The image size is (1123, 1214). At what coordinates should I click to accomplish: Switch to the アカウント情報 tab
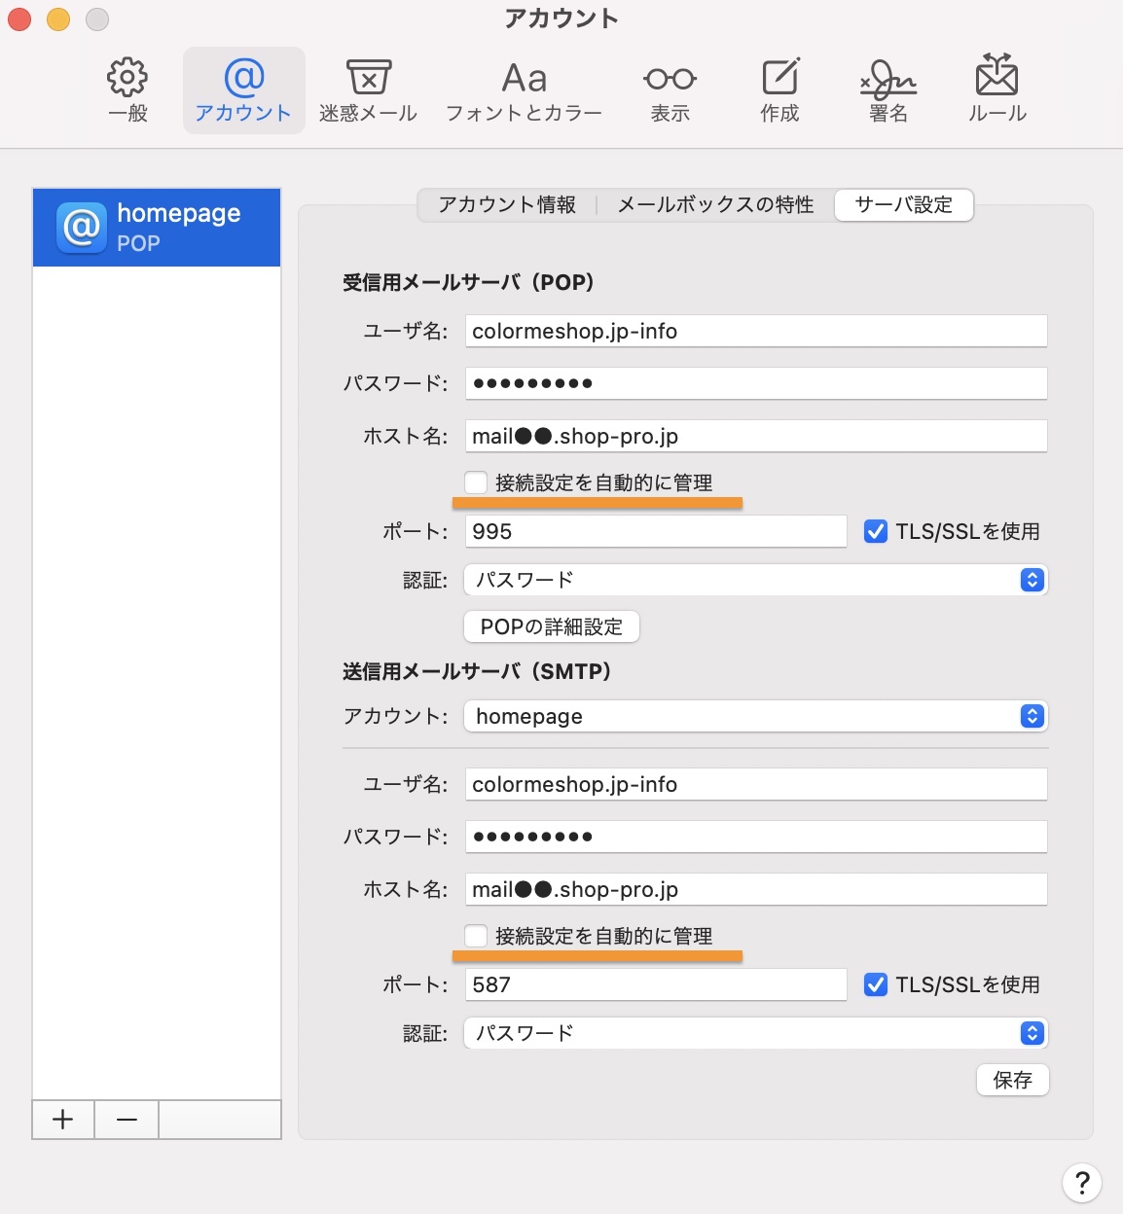click(x=507, y=204)
